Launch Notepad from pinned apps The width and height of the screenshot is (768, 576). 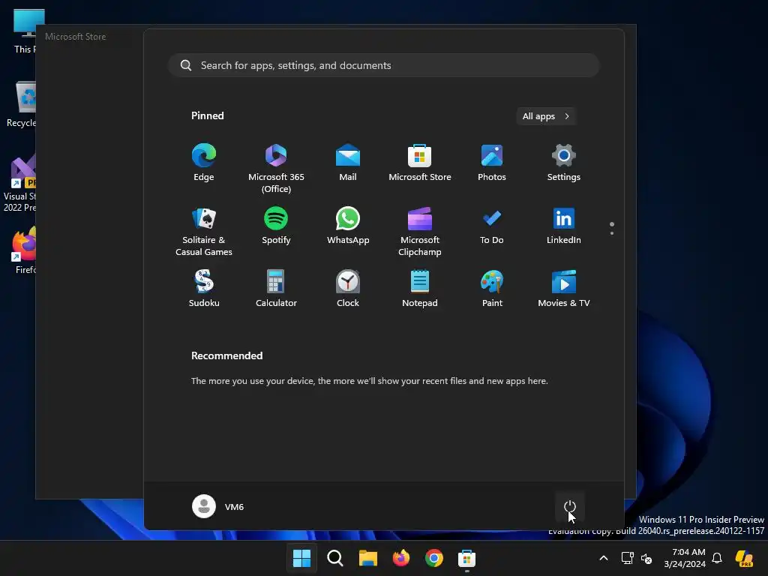point(420,289)
